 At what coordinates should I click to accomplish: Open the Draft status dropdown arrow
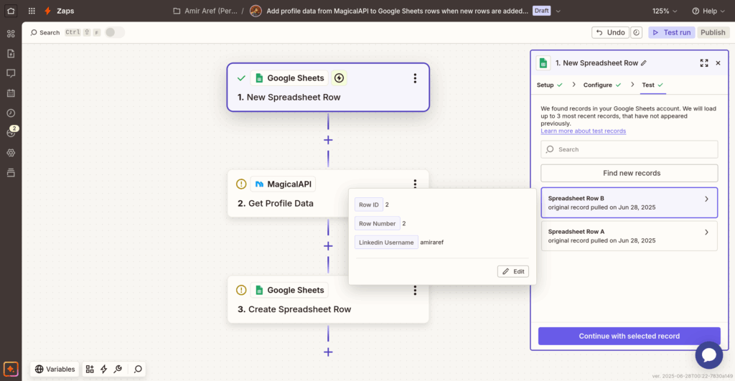[558, 11]
